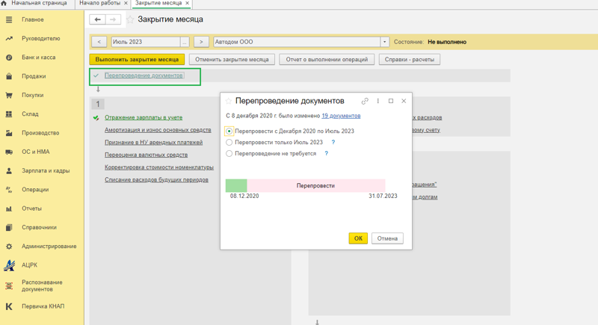The image size is (598, 325).
Task: Select Перепровести с Декабря 2020 по Июль 2023
Action: [x=229, y=131]
